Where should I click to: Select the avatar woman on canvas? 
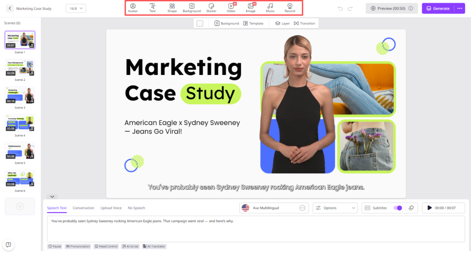point(297,104)
